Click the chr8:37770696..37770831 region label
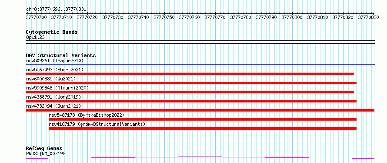 pos(56,10)
